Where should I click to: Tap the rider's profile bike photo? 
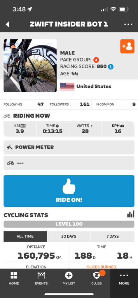(30, 66)
